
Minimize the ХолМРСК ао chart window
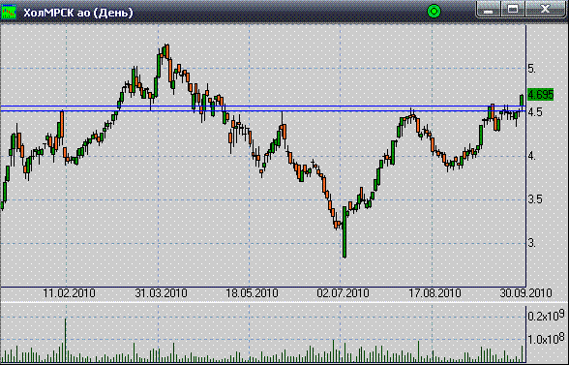(x=489, y=9)
